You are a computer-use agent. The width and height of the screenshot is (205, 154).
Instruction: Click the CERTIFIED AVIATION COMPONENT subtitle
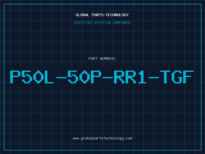click(x=102, y=23)
